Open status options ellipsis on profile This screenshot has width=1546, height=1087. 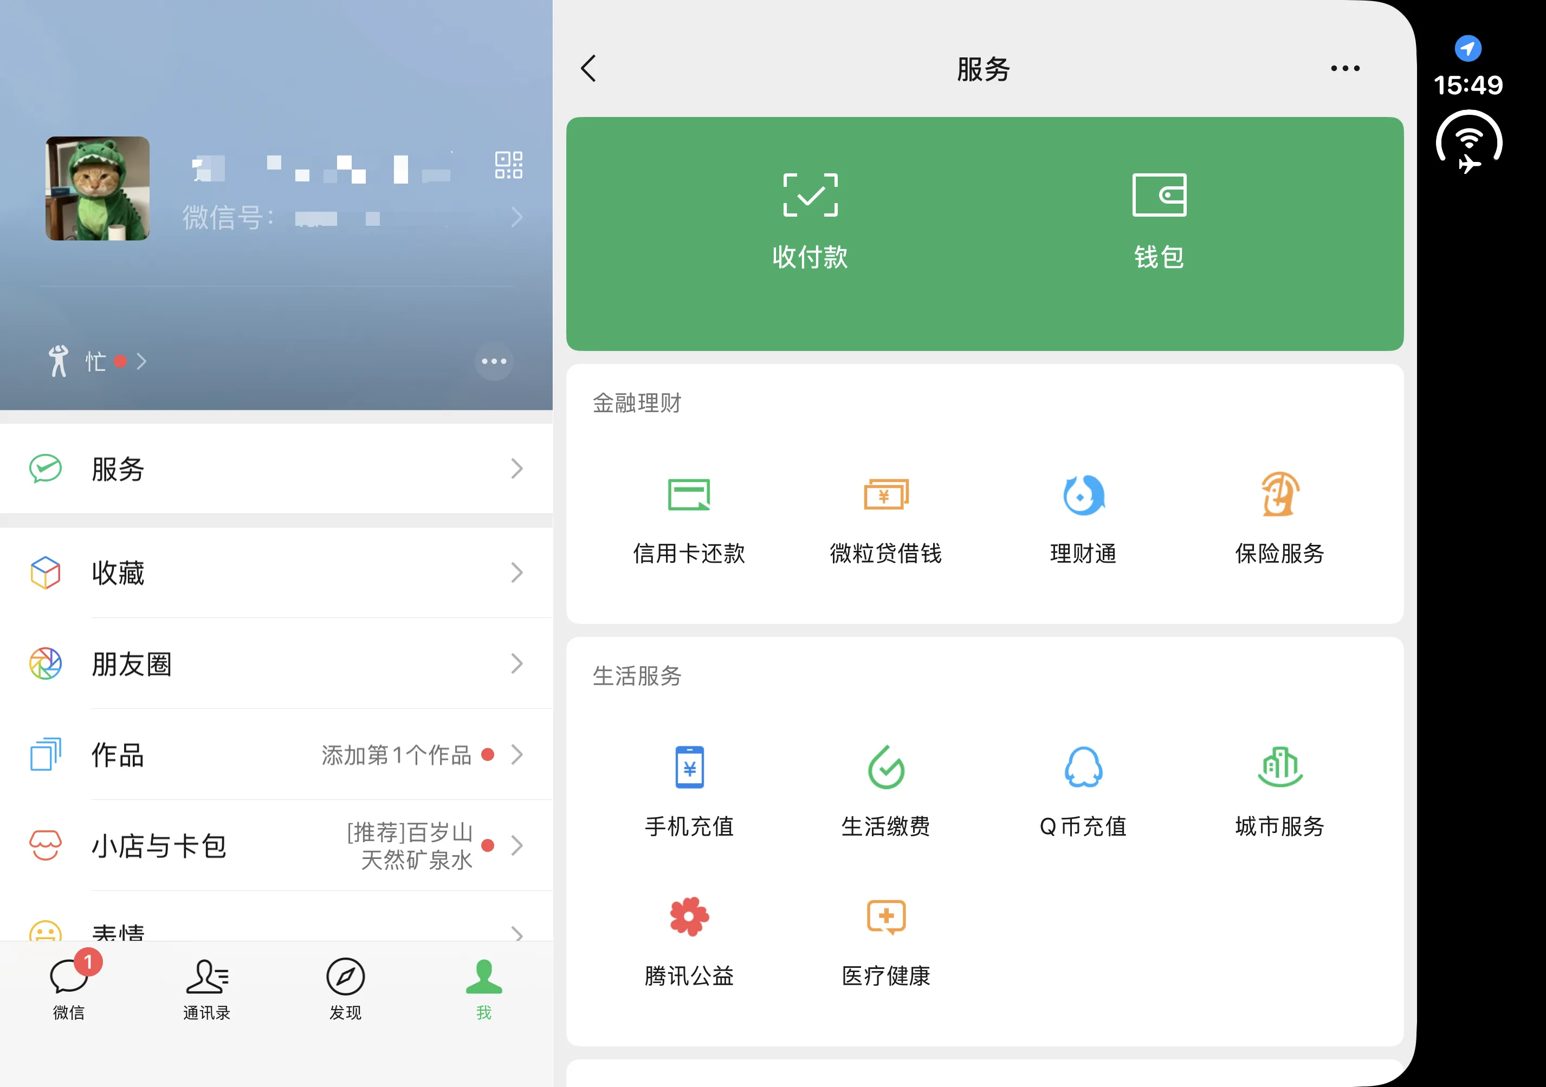click(x=494, y=361)
